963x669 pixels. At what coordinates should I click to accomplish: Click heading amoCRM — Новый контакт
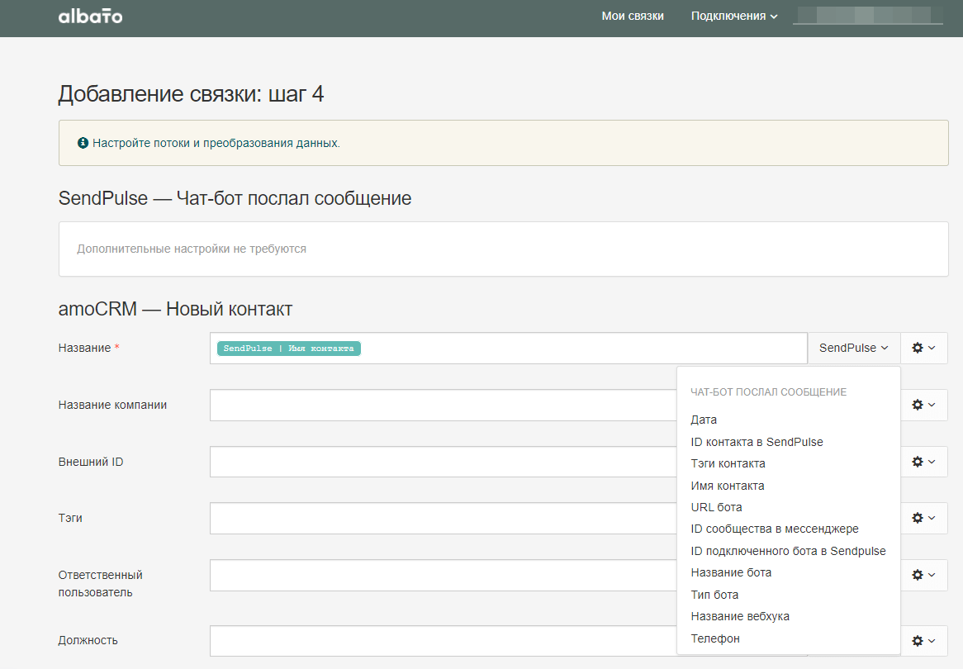175,308
